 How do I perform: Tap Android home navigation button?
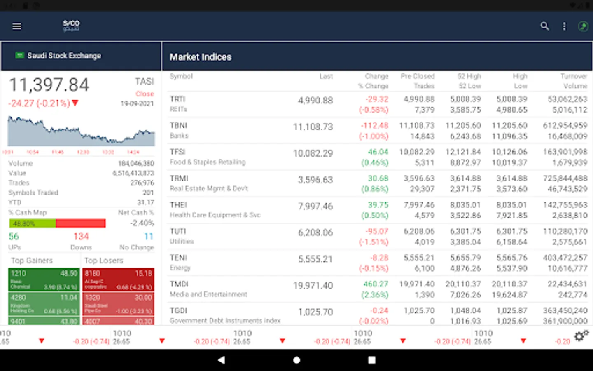[x=296, y=360]
